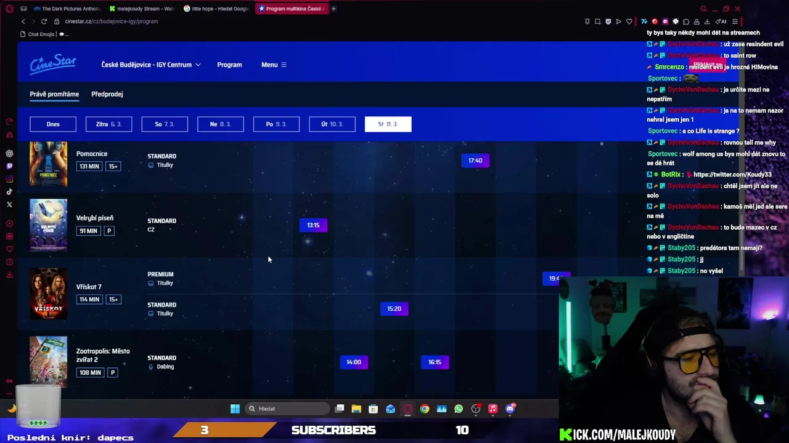789x443 pixels.
Task: Click the Hledat taskbar search box
Action: tap(288, 409)
